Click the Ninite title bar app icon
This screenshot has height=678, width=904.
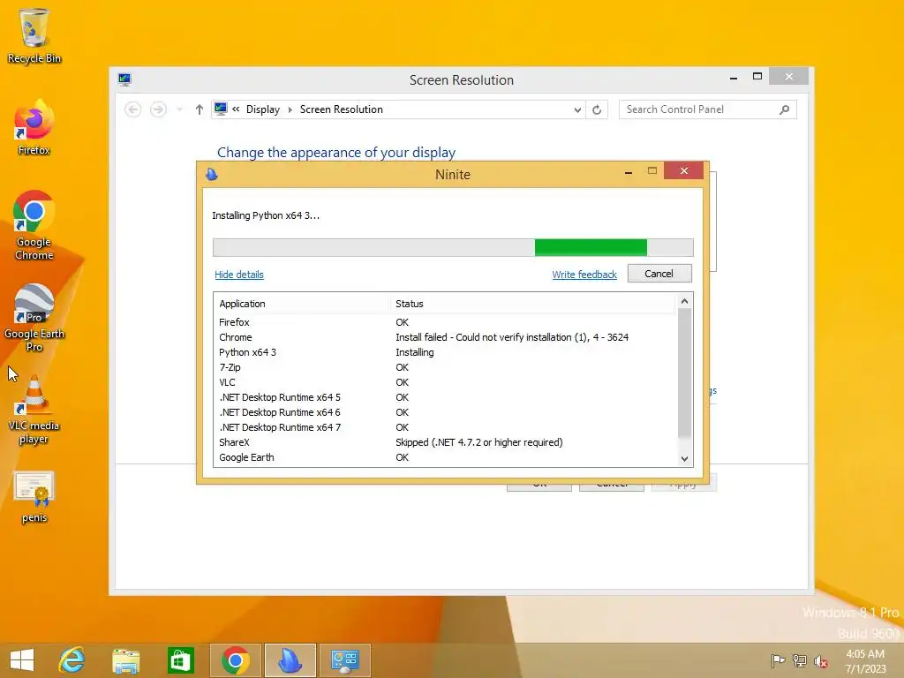pos(212,174)
